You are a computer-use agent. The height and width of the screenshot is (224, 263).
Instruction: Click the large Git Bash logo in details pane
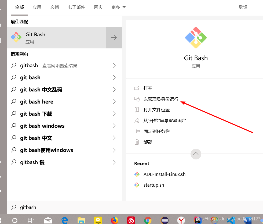196,38
